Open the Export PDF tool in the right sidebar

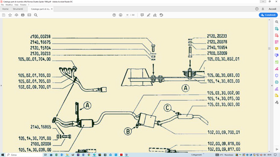point(277,29)
